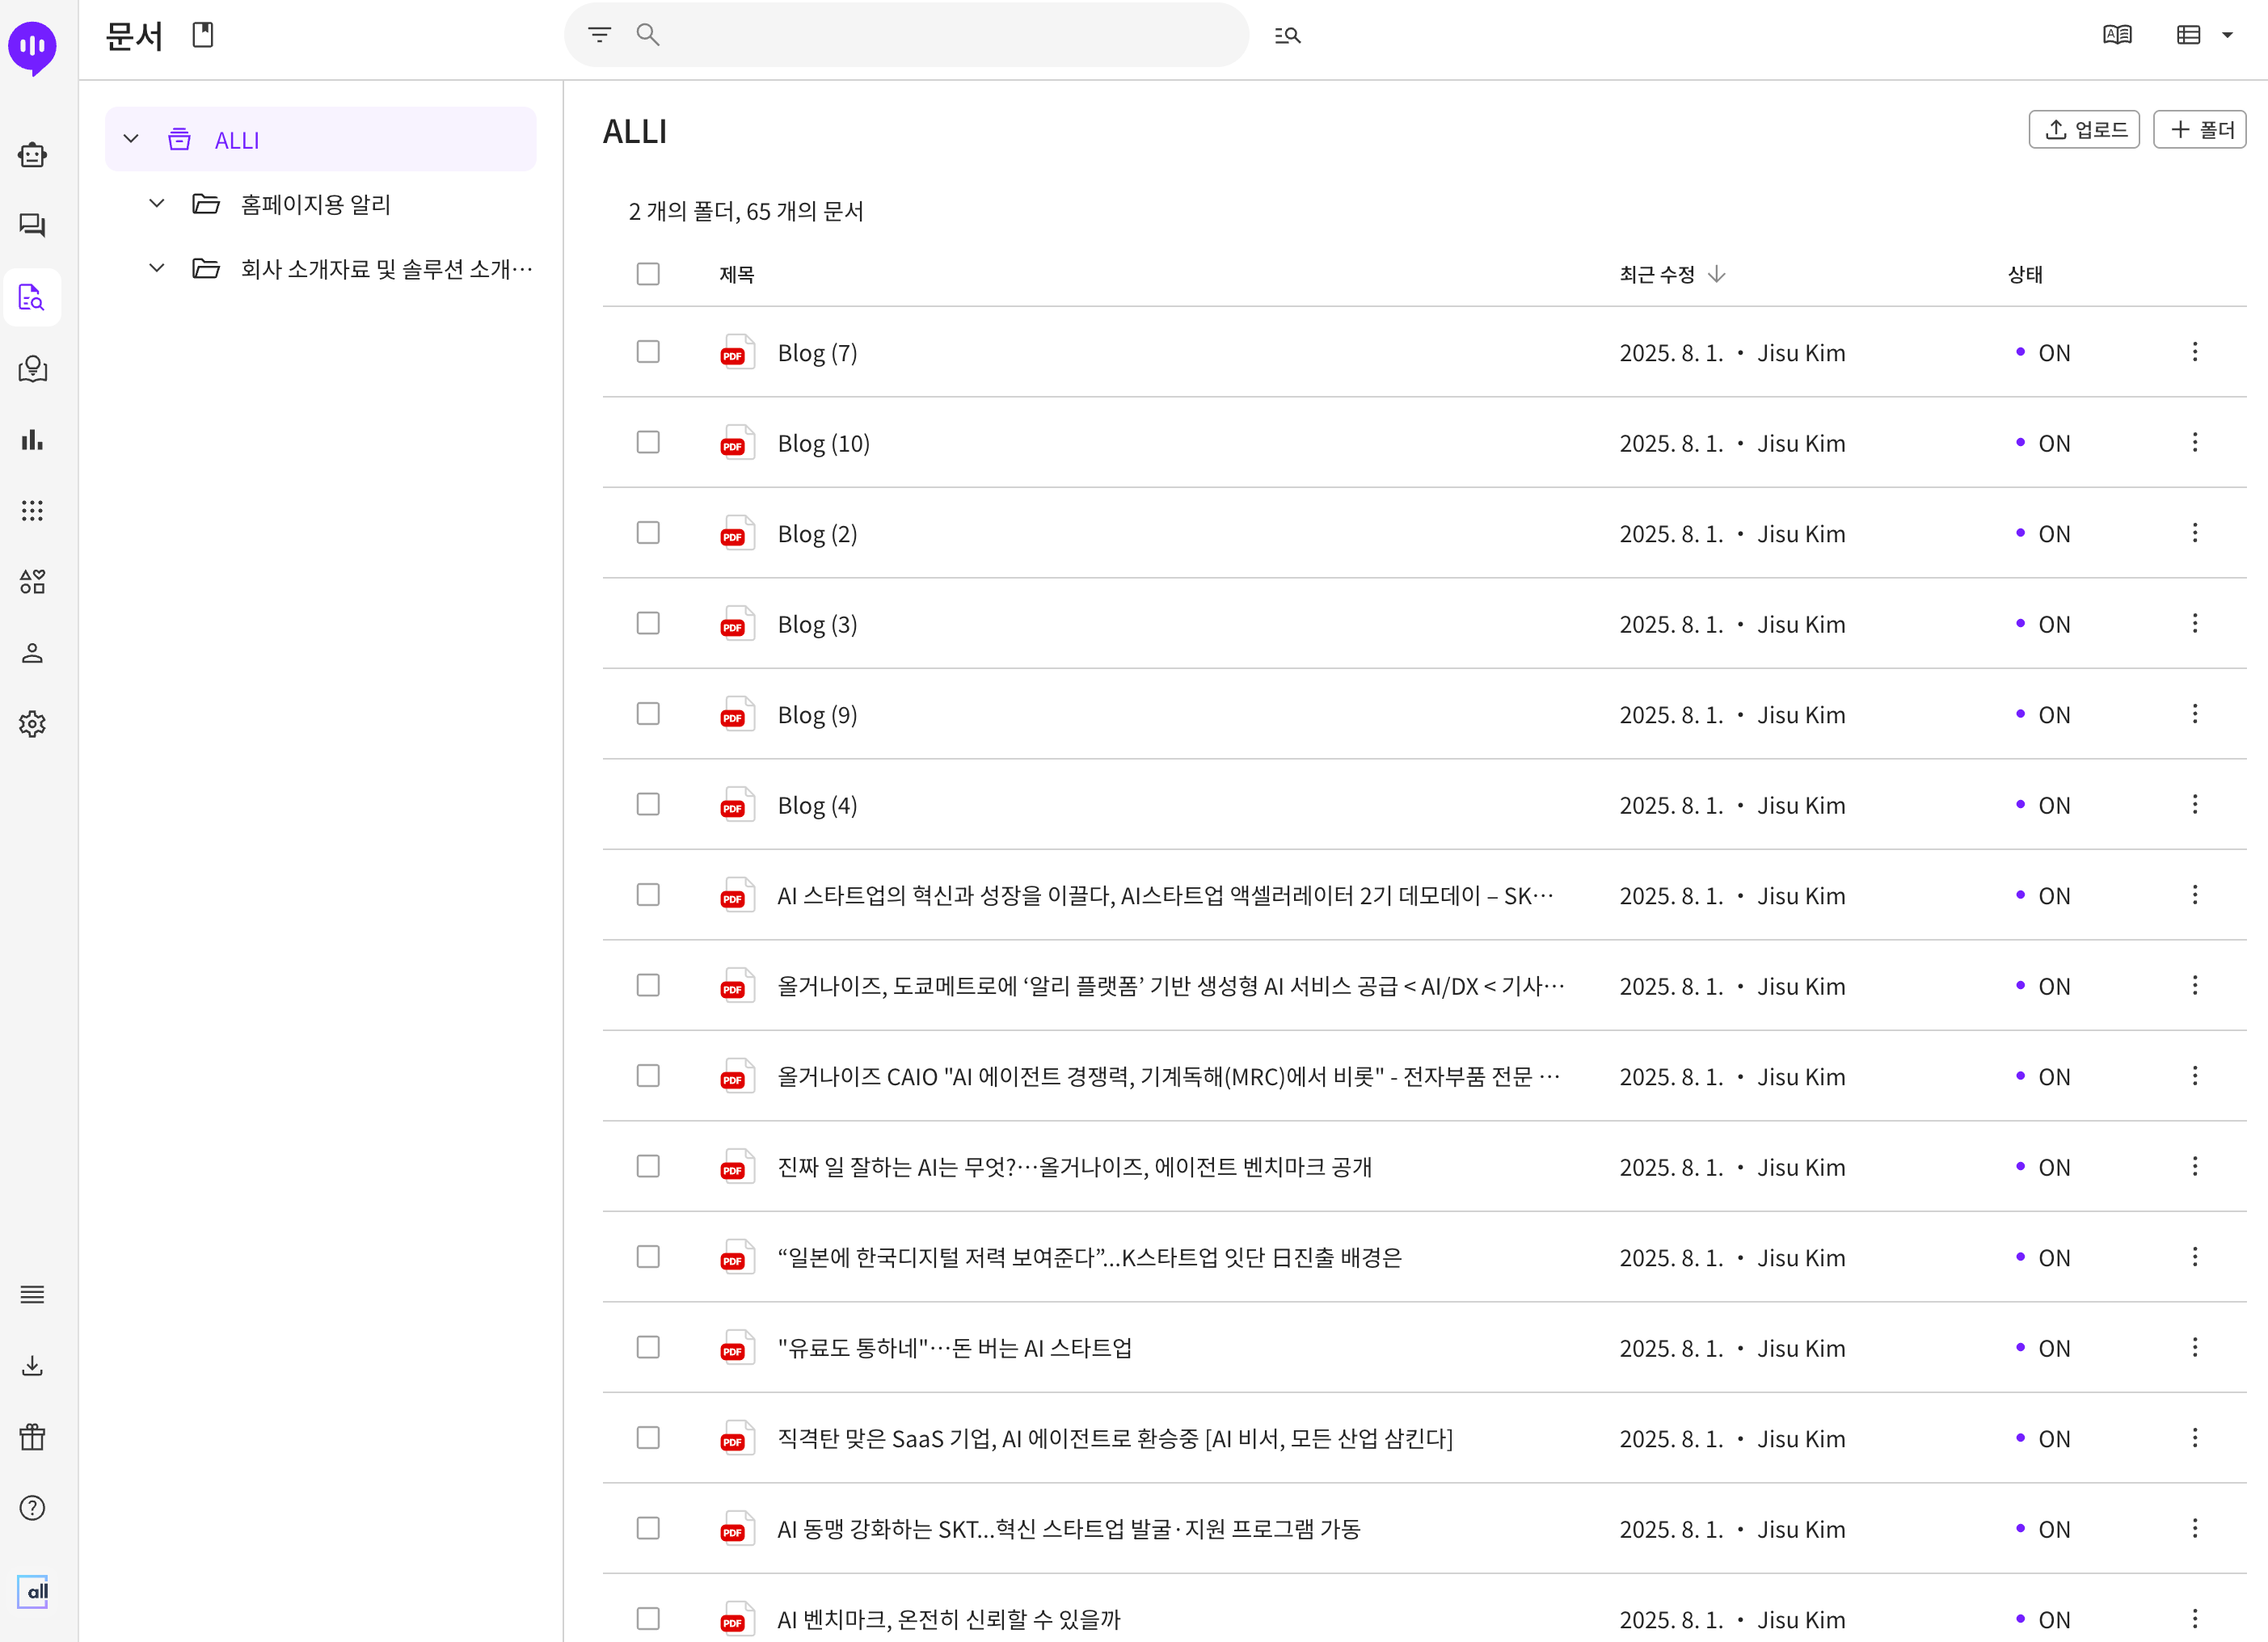The height and width of the screenshot is (1642, 2268).
Task: Open the documents search icon in sidebar
Action: pos(32,297)
